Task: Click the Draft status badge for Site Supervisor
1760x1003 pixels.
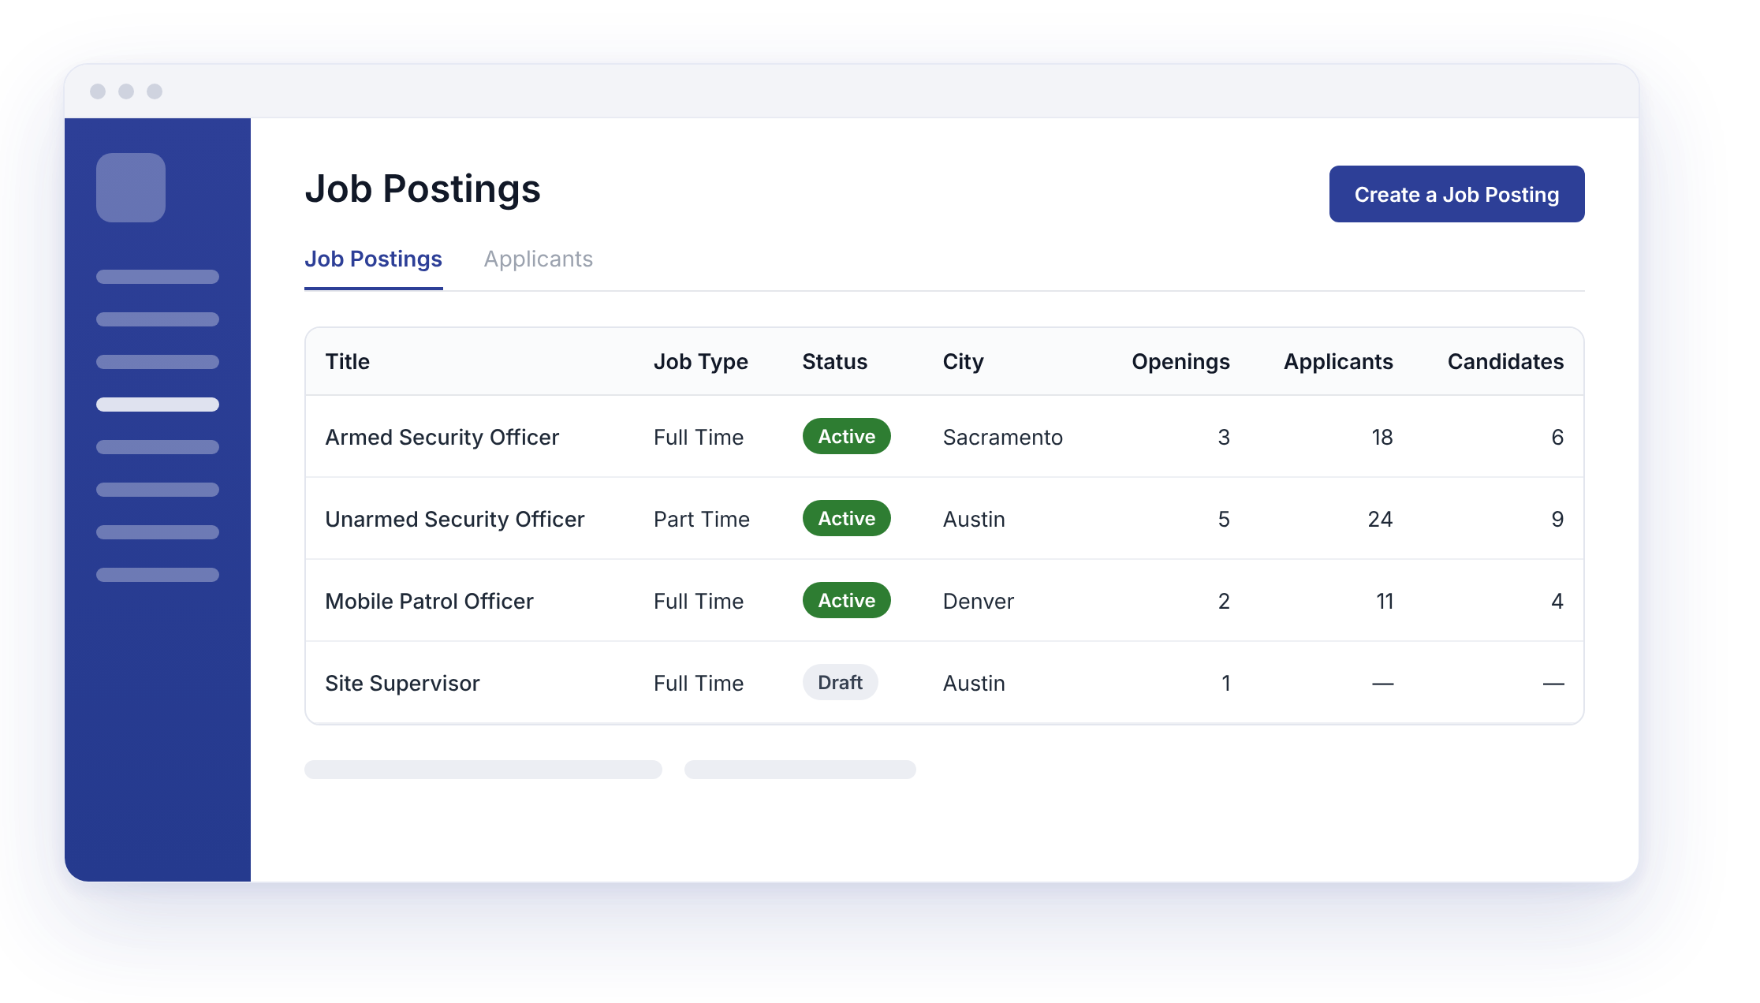Action: tap(841, 682)
